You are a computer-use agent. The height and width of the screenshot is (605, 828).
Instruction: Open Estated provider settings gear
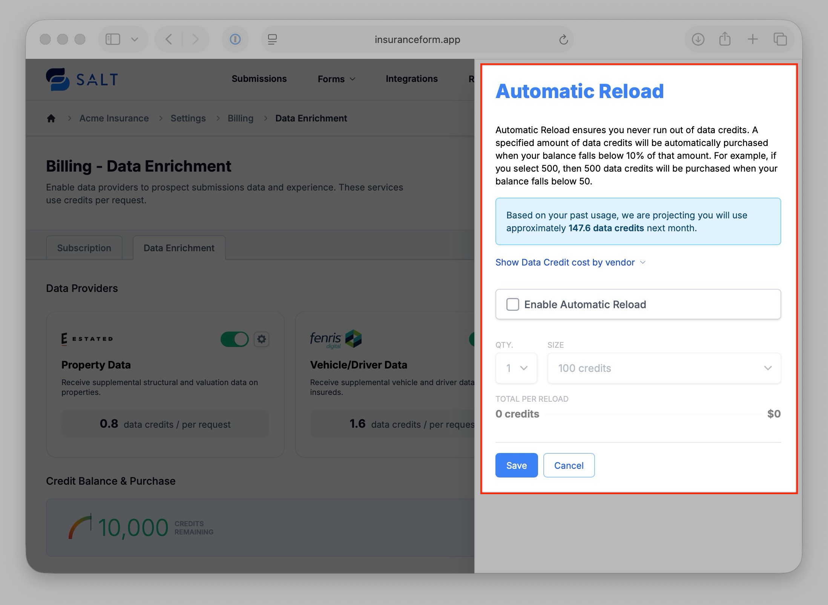261,339
